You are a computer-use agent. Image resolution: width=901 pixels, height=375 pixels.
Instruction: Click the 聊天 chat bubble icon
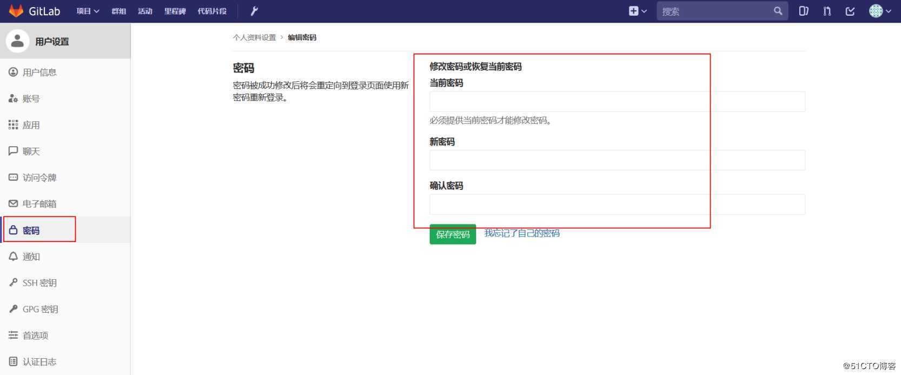pos(13,151)
